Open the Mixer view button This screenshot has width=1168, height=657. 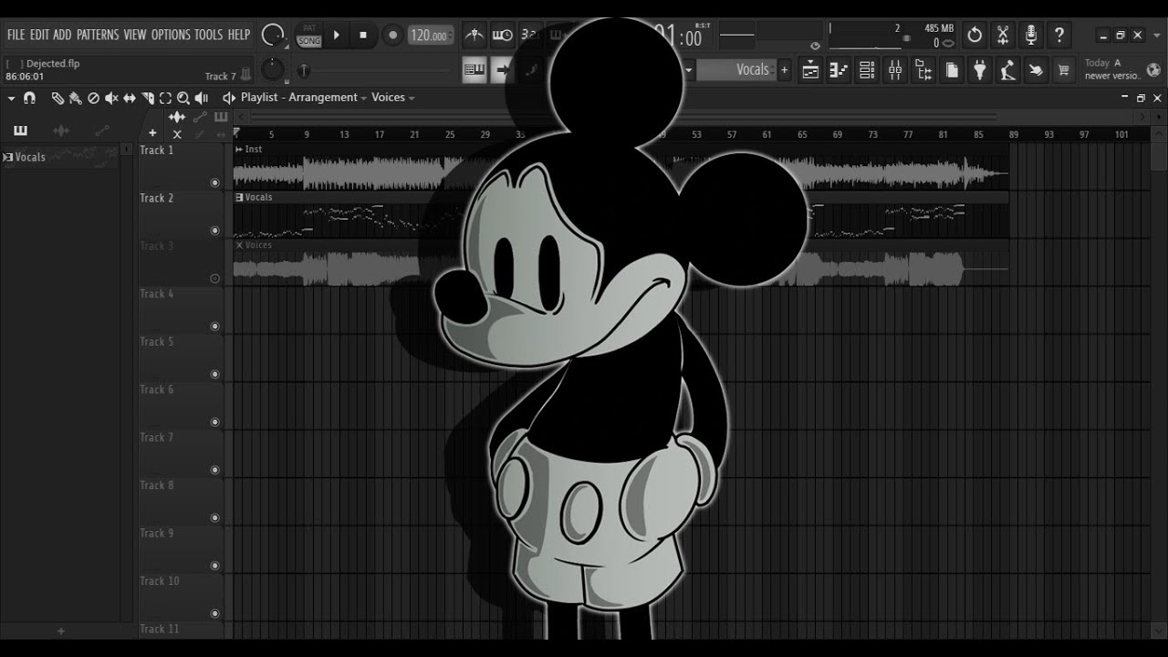(895, 70)
